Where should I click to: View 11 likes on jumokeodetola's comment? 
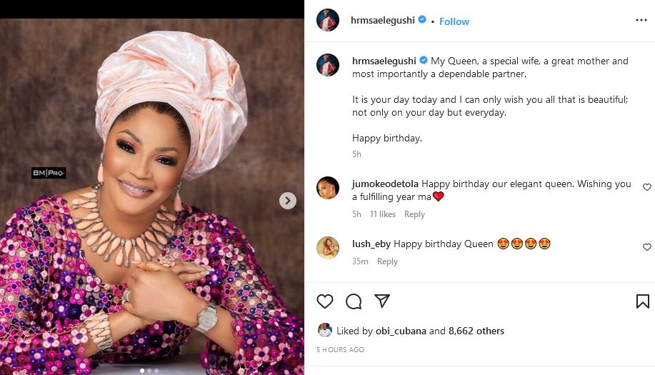tap(383, 214)
